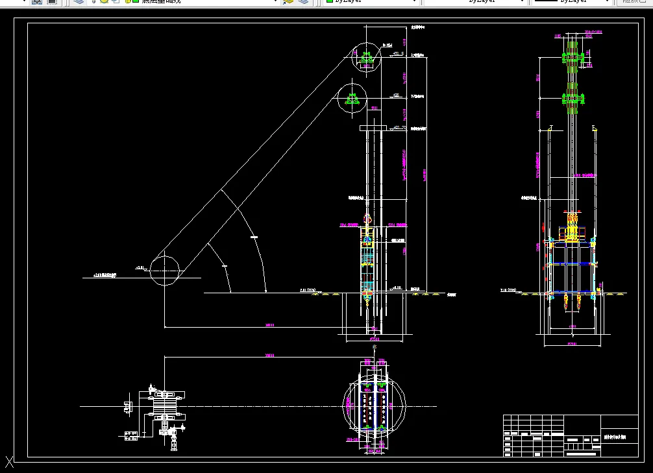Click the green current layer color swatch
Image resolution: width=653 pixels, height=473 pixels.
[x=136, y=2]
